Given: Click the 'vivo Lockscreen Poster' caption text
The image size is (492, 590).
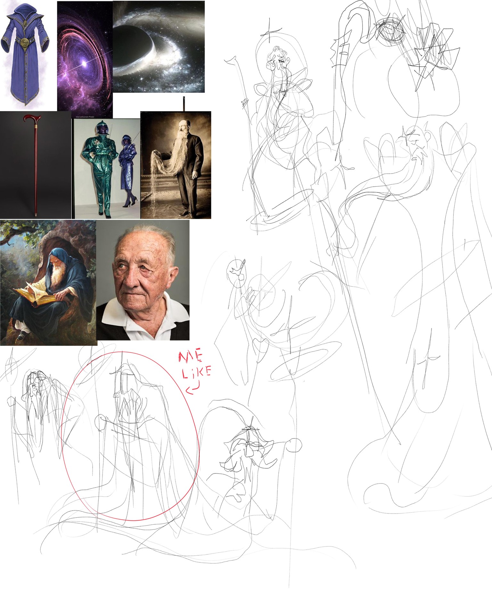Looking at the screenshot, I should (x=85, y=117).
